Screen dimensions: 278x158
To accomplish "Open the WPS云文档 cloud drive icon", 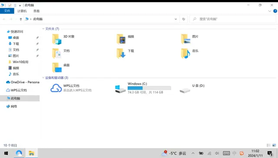I will click(56, 88).
